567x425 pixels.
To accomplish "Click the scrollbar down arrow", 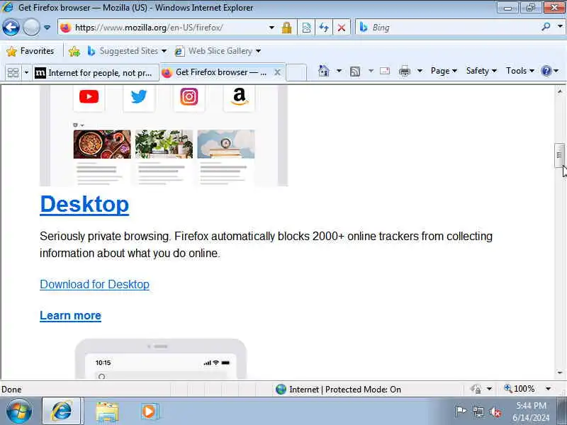I will [560, 373].
